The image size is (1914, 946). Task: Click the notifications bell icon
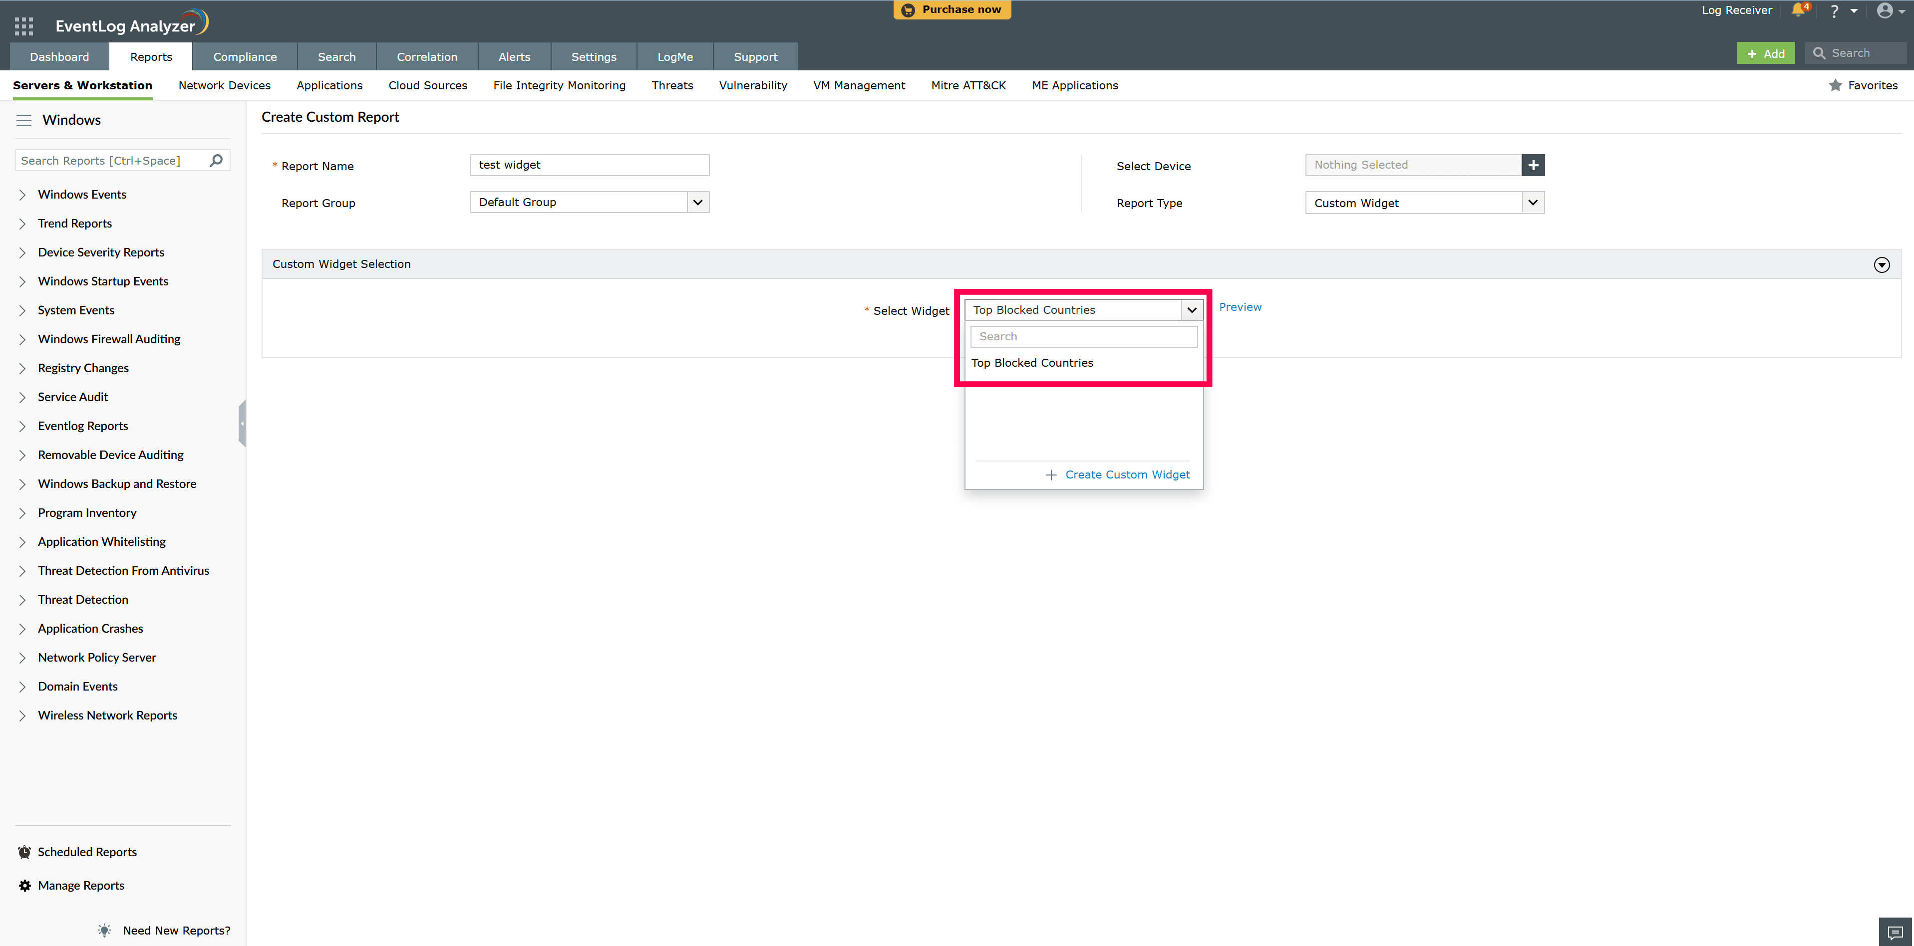tap(1798, 10)
